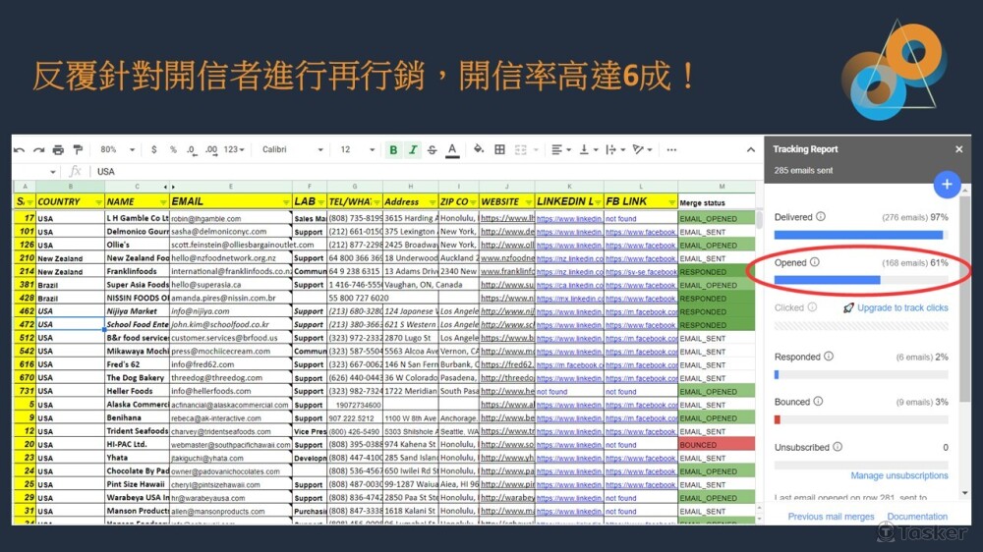The width and height of the screenshot is (983, 552).
Task: Open the merge cells dropdown arrow
Action: coord(536,149)
